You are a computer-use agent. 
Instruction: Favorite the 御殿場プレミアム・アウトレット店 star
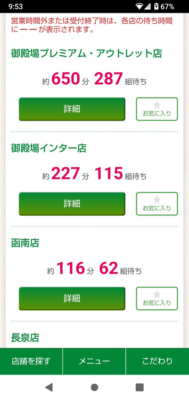point(157,109)
